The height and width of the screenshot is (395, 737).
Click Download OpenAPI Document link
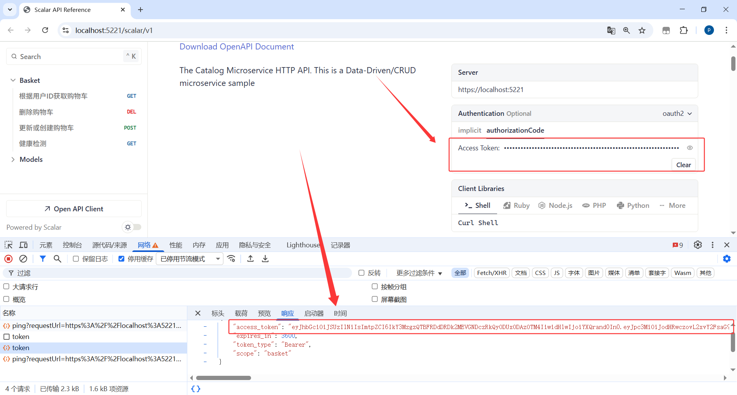click(236, 47)
